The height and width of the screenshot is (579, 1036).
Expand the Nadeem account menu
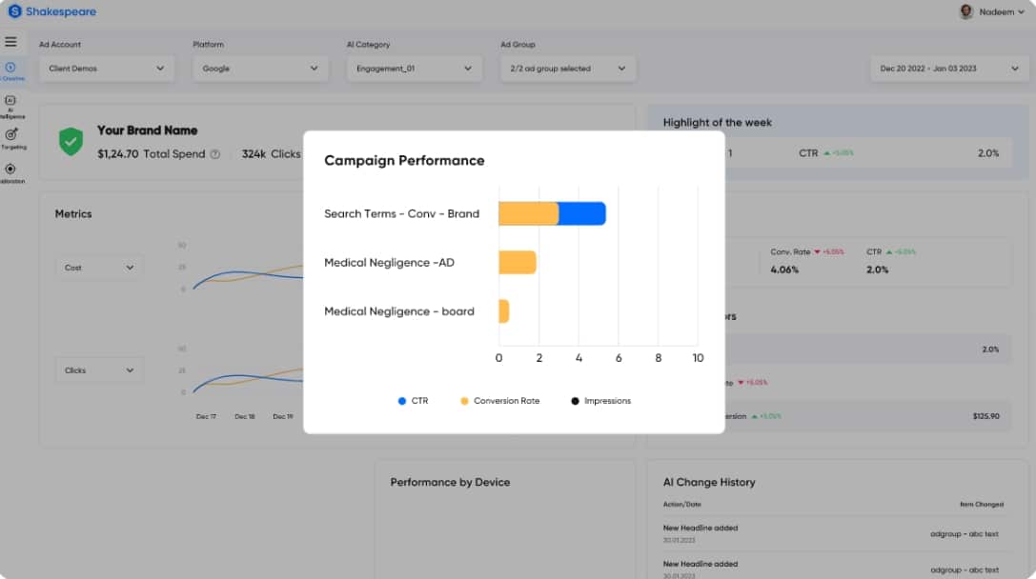pos(1001,11)
